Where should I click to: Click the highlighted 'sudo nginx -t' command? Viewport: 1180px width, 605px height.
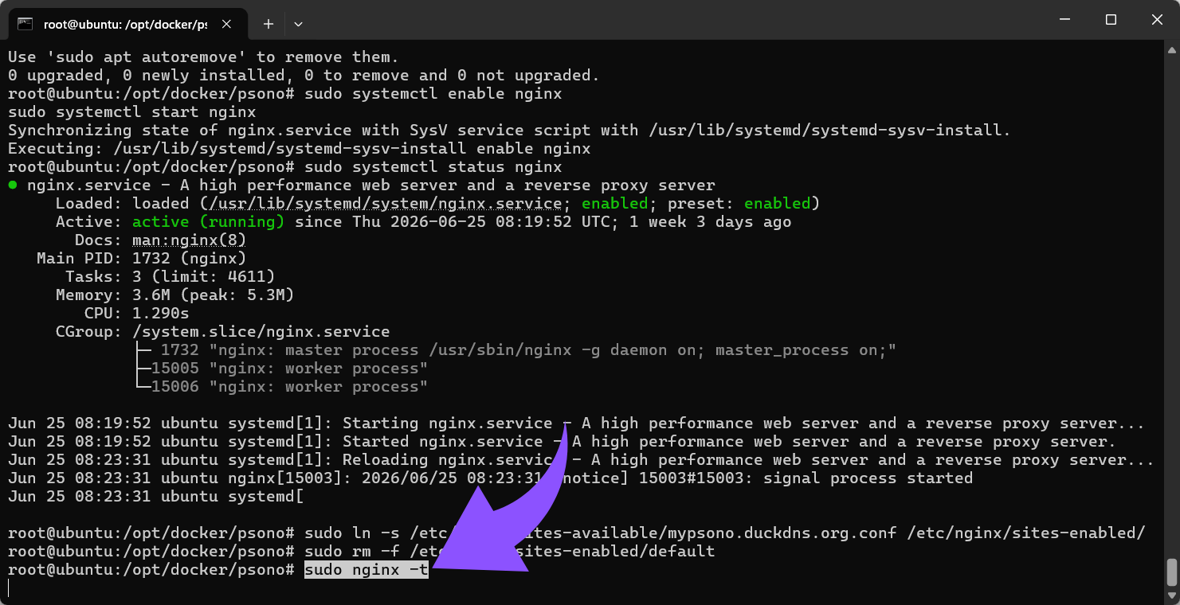coord(367,569)
